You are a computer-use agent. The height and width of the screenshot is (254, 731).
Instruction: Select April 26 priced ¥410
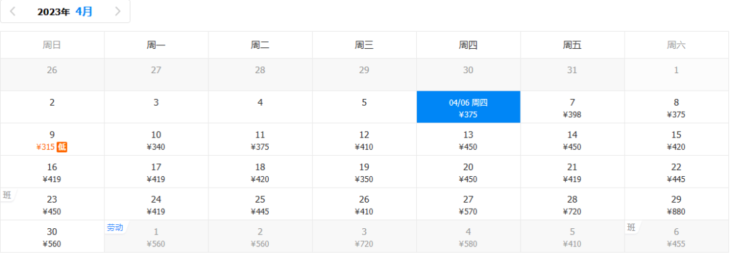coord(364,204)
